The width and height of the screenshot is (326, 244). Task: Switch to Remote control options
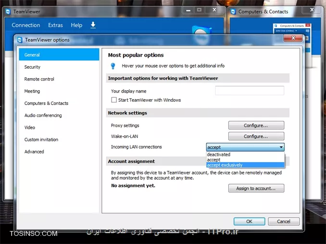[x=59, y=79]
